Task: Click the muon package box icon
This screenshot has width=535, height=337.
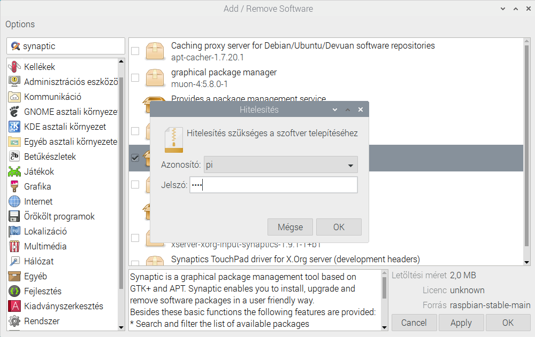Action: click(155, 77)
